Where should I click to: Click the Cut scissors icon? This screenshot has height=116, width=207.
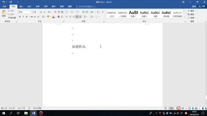point(9,11)
